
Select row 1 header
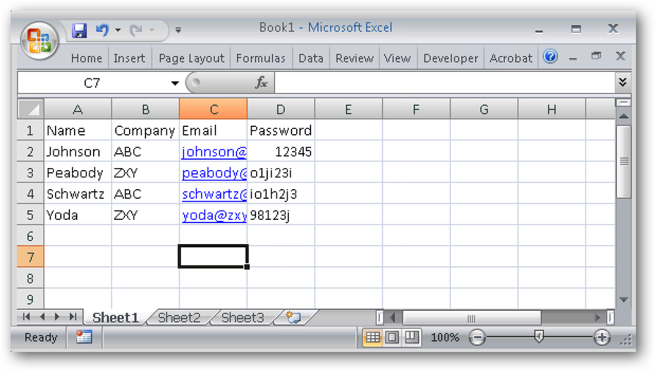tap(31, 131)
